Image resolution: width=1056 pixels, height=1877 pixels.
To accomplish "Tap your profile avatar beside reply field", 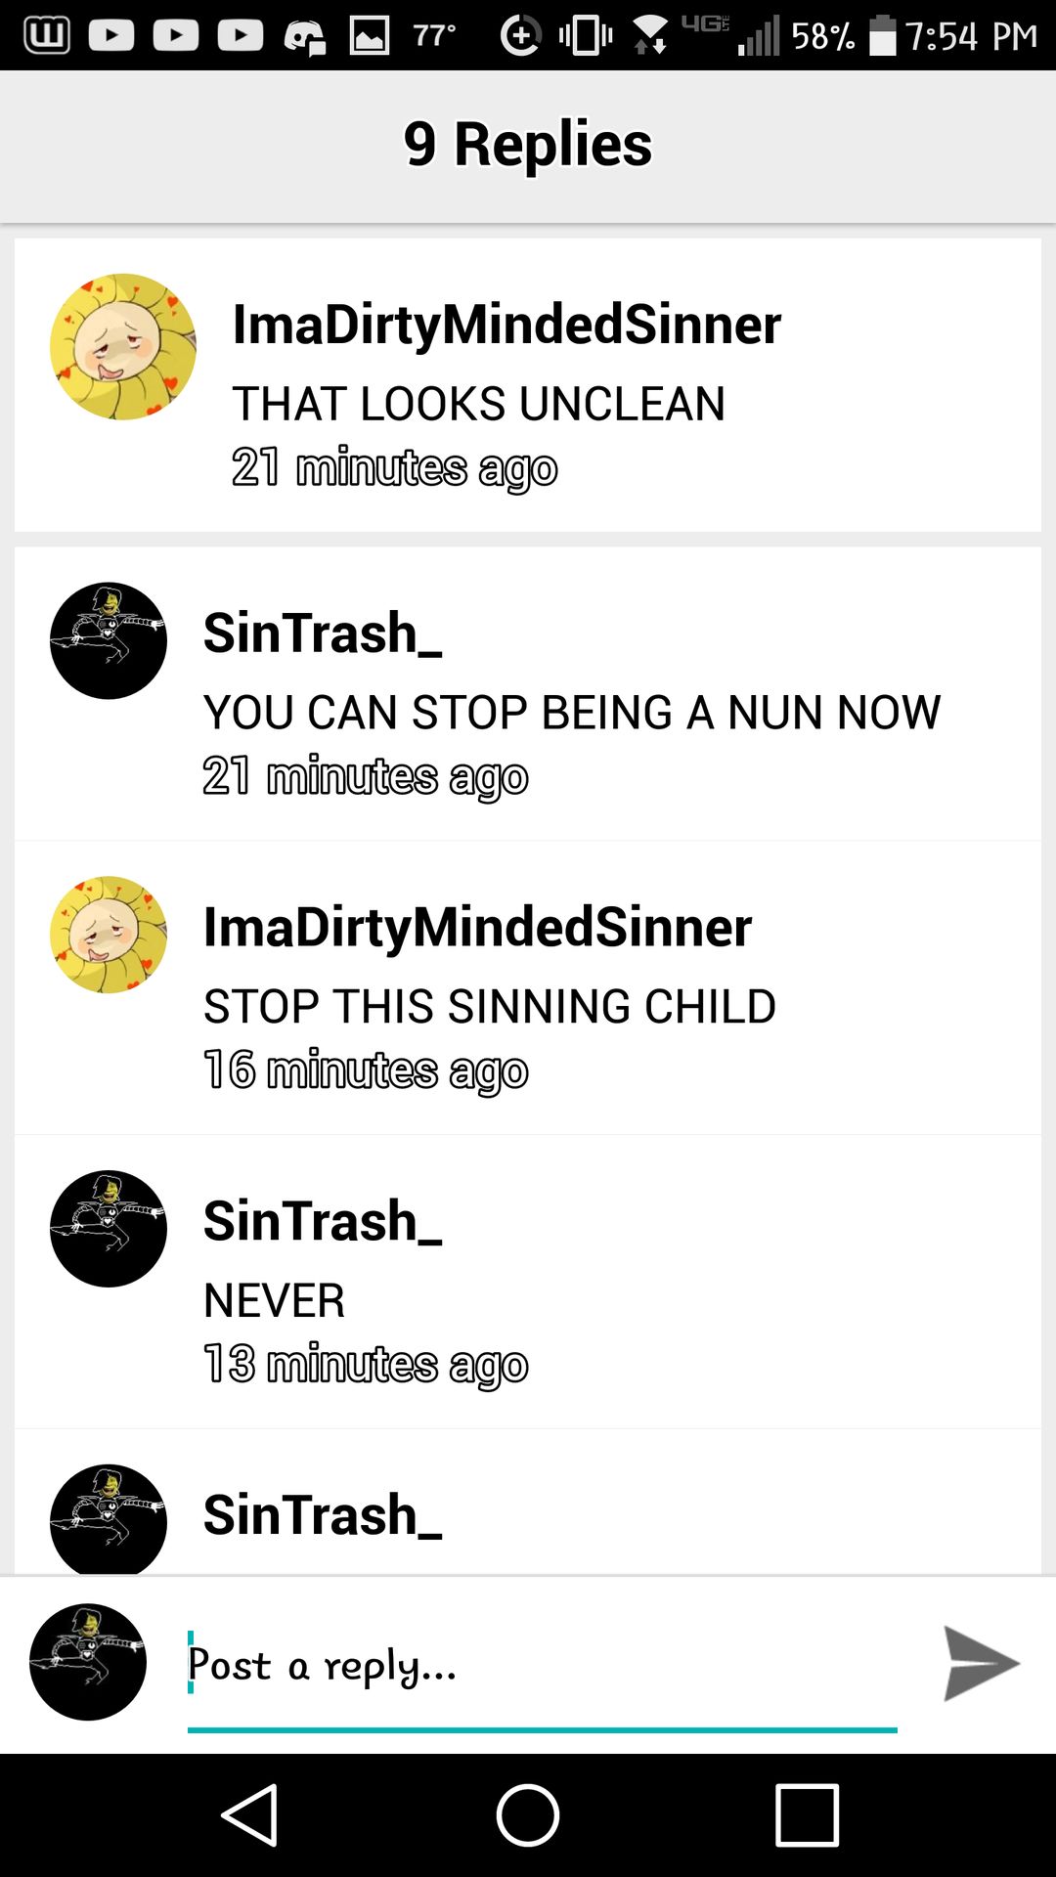I will [x=88, y=1662].
